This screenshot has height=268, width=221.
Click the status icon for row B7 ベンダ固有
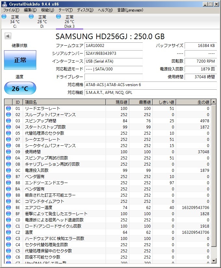point(8,176)
